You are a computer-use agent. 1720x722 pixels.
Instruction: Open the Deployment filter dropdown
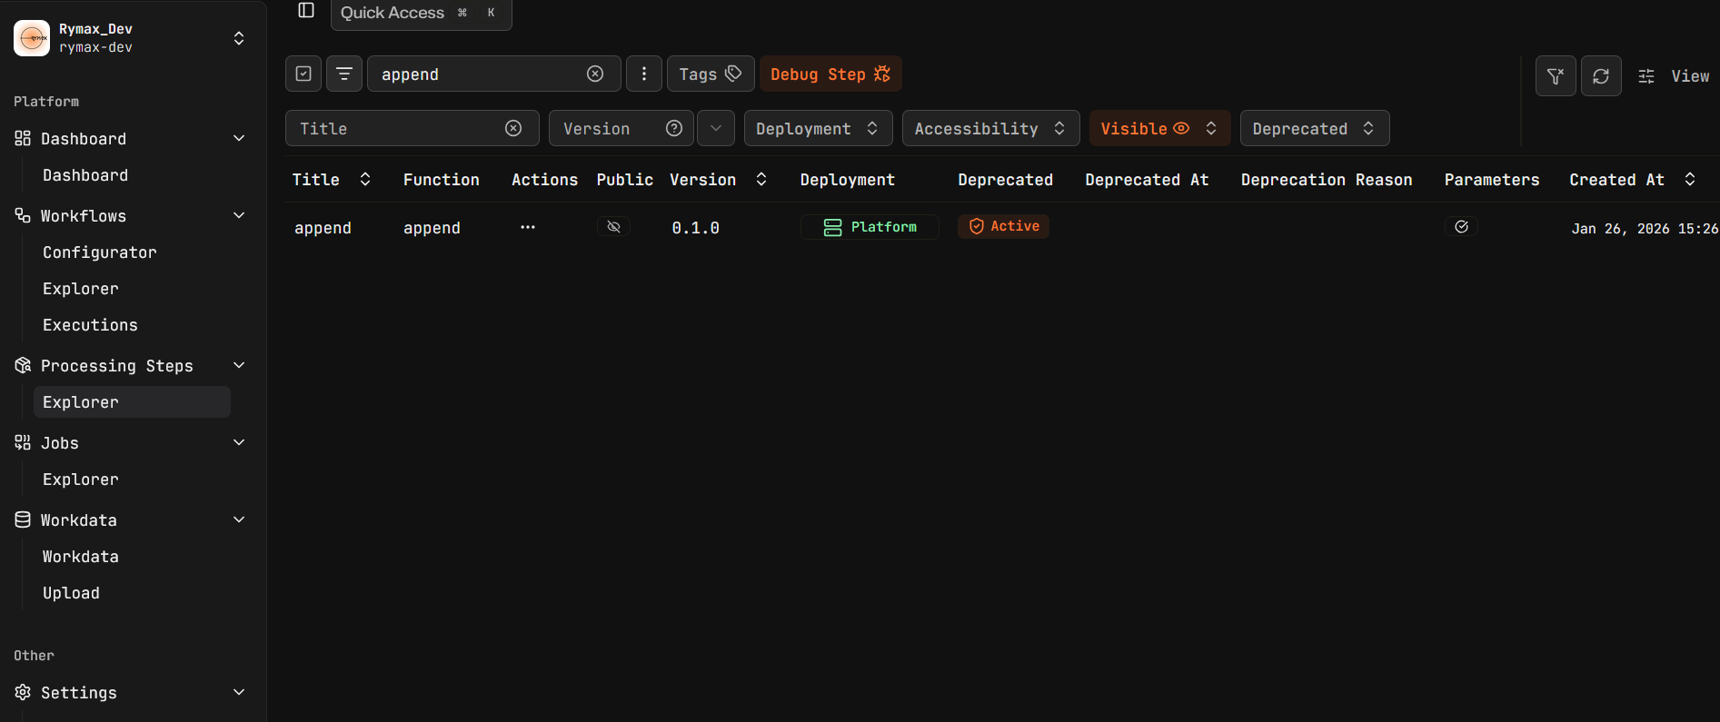818,128
